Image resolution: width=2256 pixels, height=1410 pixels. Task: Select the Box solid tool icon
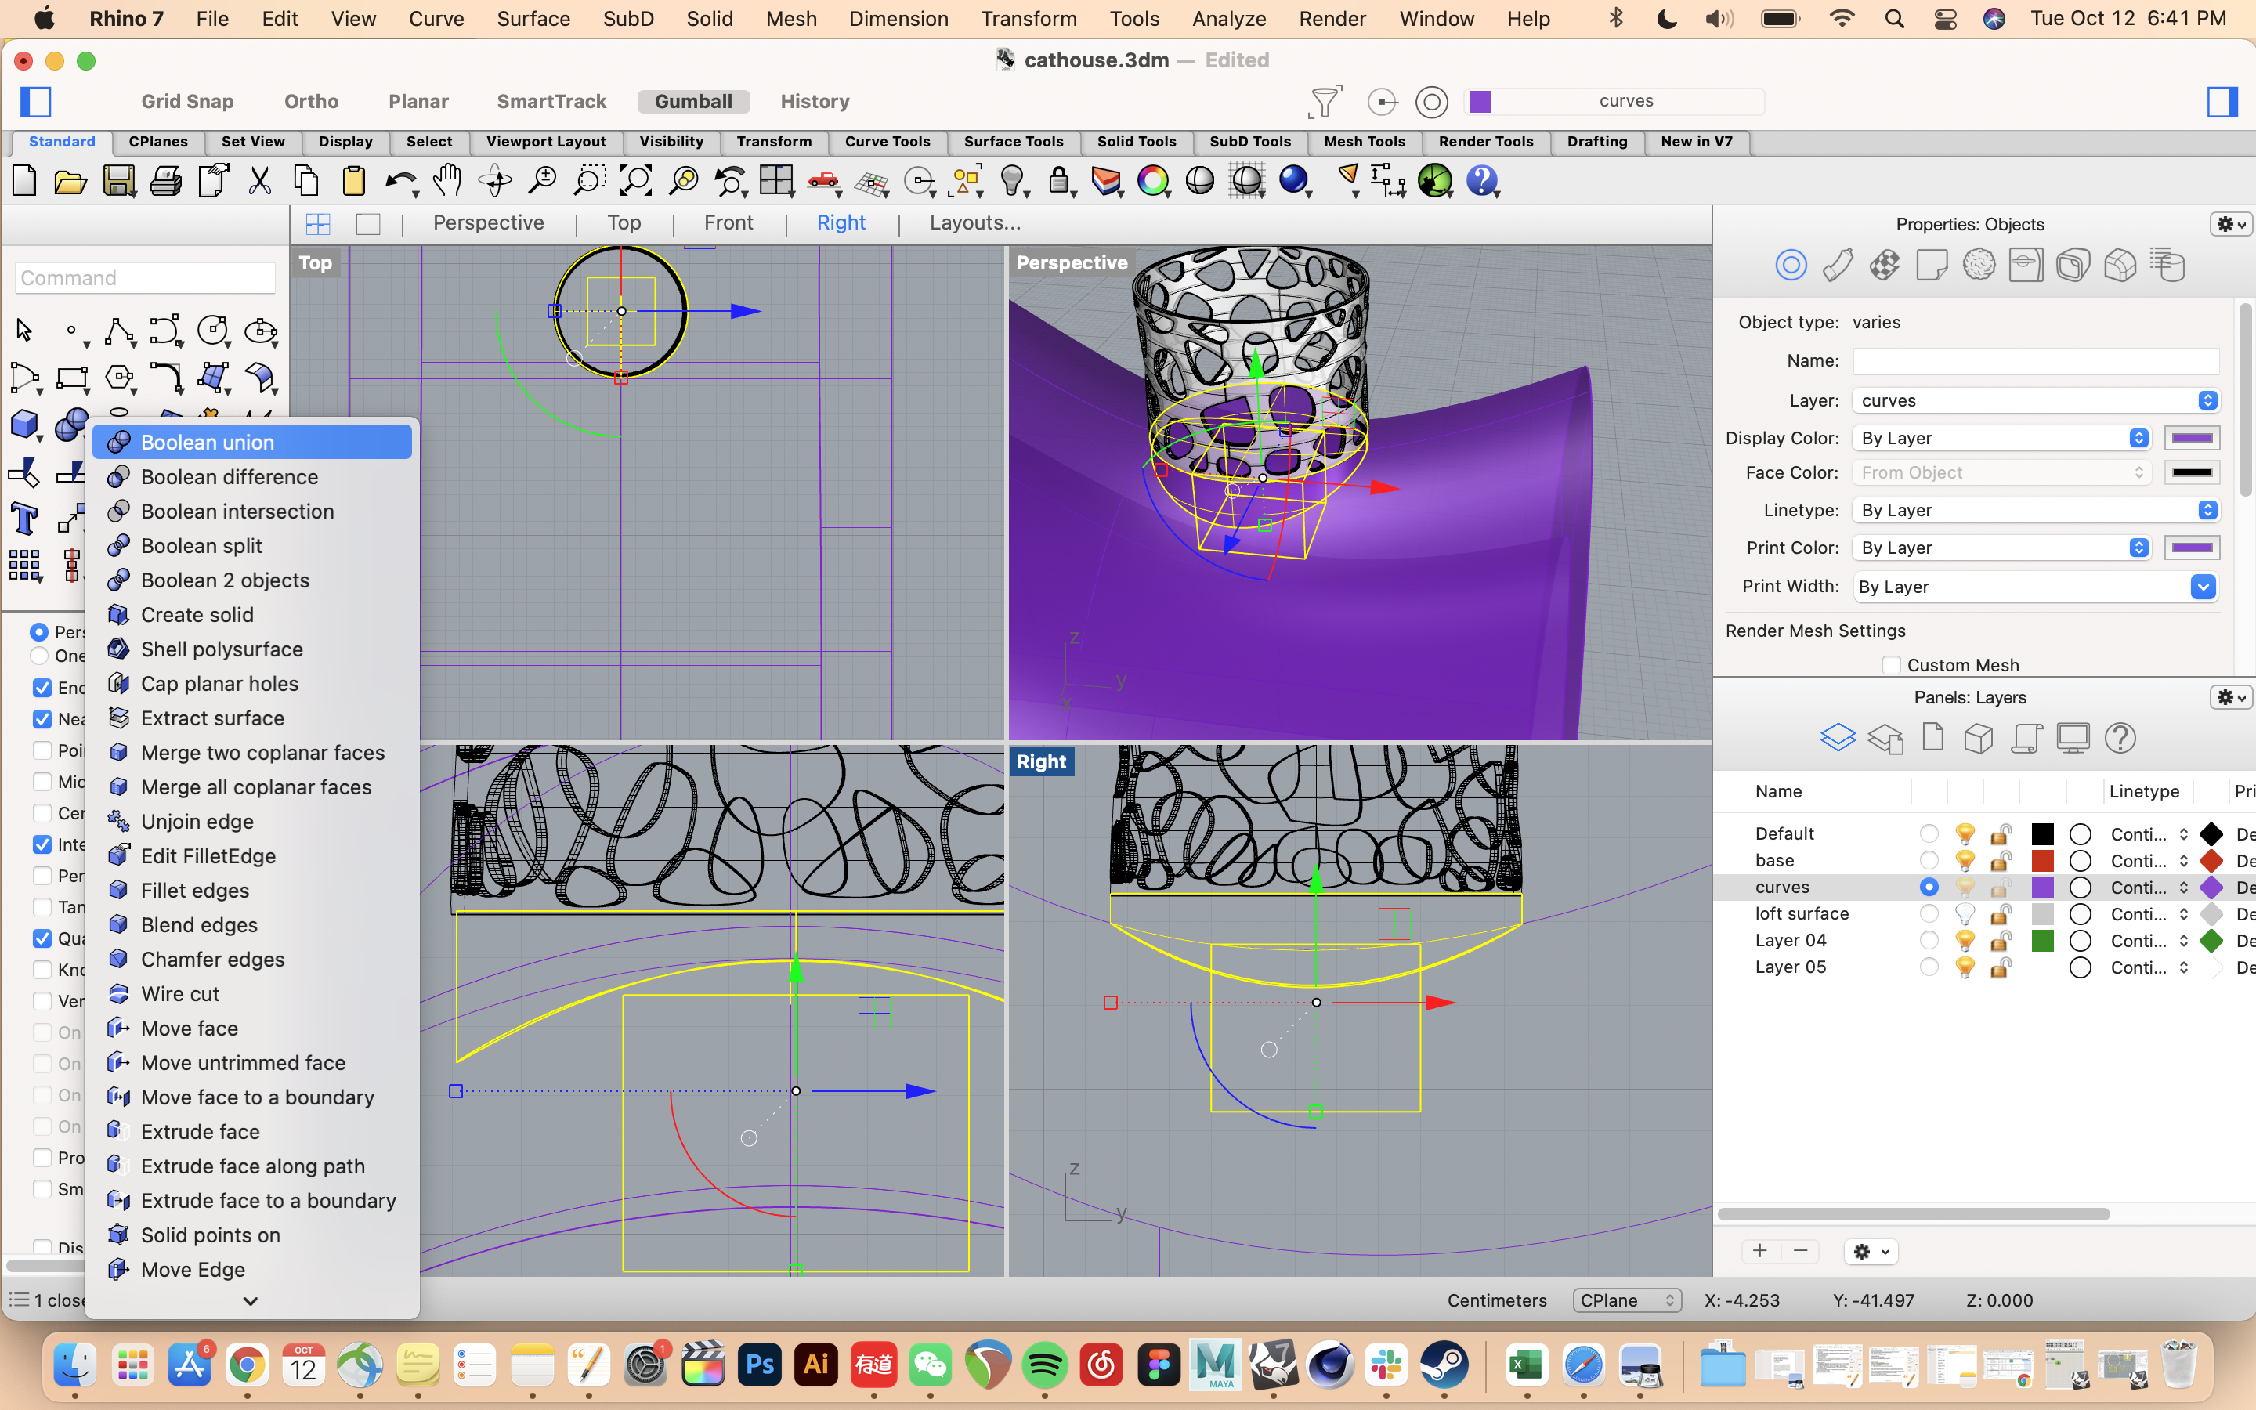[24, 425]
